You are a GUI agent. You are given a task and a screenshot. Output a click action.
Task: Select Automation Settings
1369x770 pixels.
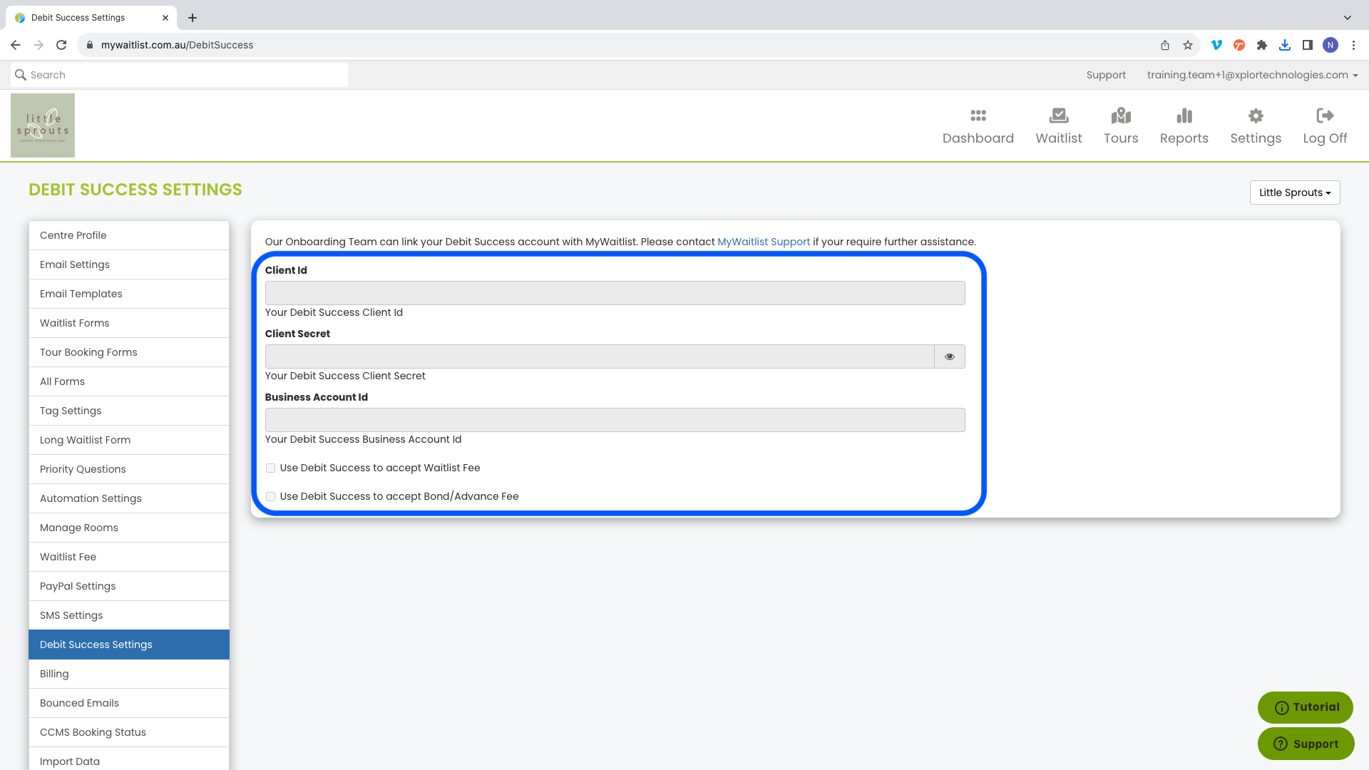(129, 498)
